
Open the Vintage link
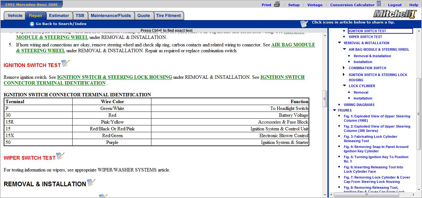tap(315, 5)
